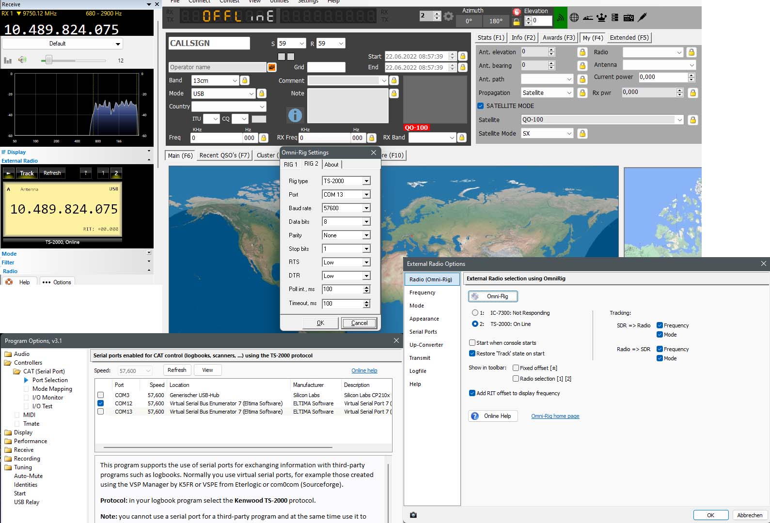Click the server stack icon in toolbar

point(615,17)
